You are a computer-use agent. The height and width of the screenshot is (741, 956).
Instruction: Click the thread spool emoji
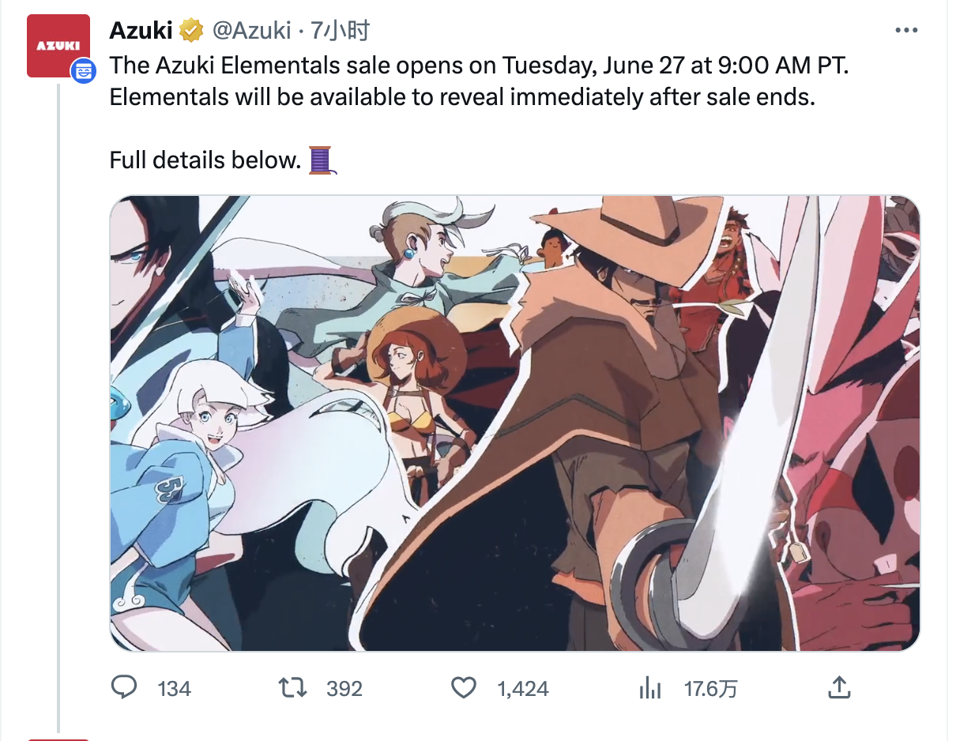(321, 160)
